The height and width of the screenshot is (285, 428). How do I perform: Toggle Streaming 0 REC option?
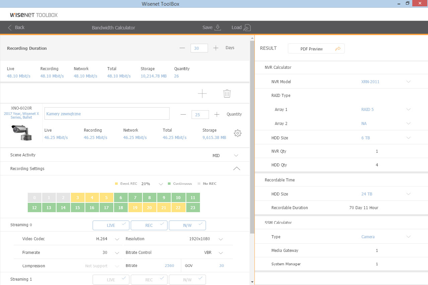click(149, 226)
